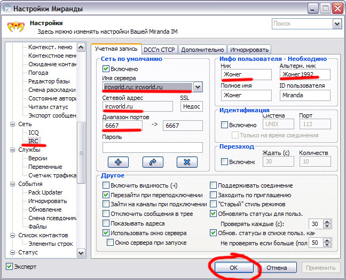The height and width of the screenshot is (280, 346).
Task: Select Версии under Службы
Action: coord(38,158)
